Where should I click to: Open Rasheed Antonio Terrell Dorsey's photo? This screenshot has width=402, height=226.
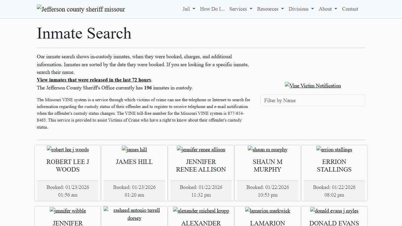(x=134, y=214)
